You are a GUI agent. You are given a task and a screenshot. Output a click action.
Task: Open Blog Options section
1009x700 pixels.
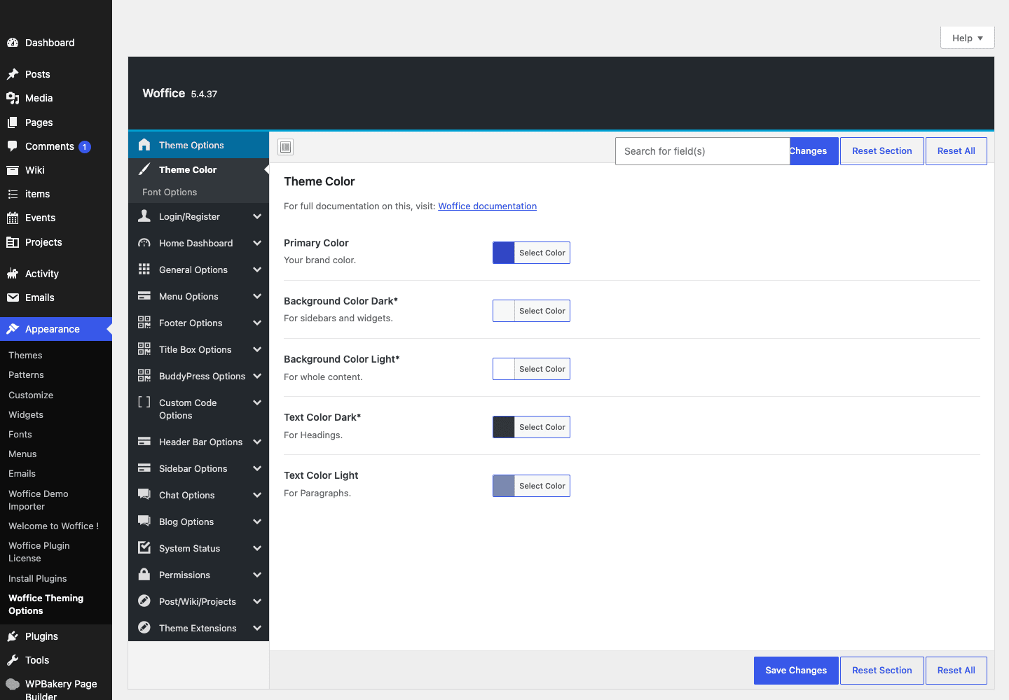click(x=198, y=521)
